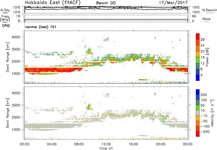Click the '08:00' time axis label
The image size is (217, 150).
click(x=79, y=144)
